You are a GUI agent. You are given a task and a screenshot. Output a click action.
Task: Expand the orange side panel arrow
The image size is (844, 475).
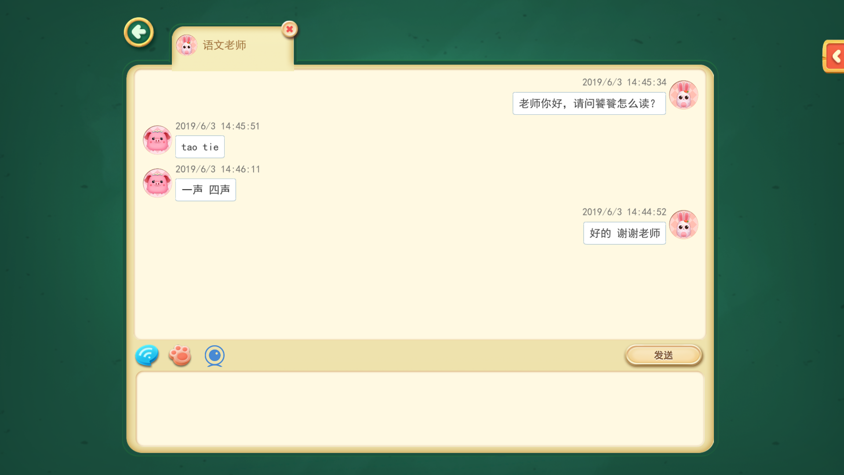point(834,56)
